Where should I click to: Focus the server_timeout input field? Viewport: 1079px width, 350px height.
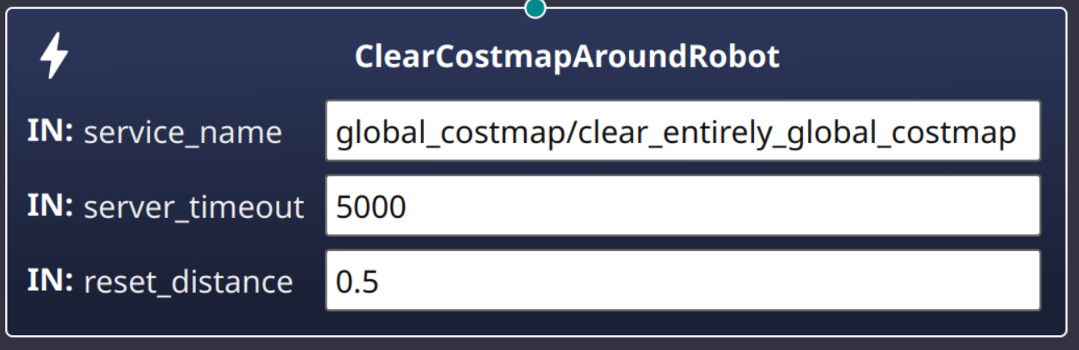tap(682, 205)
